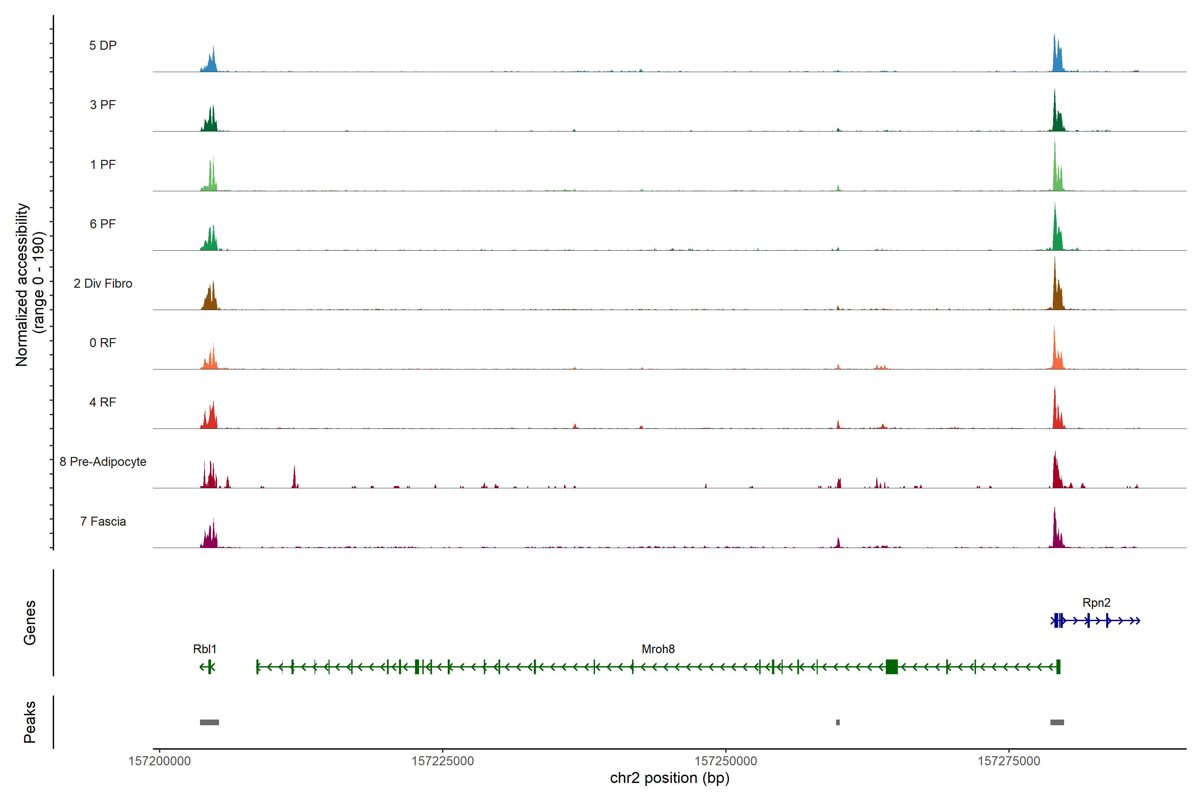
Task: Click the 157225000 axis tick label
Action: tap(442, 761)
